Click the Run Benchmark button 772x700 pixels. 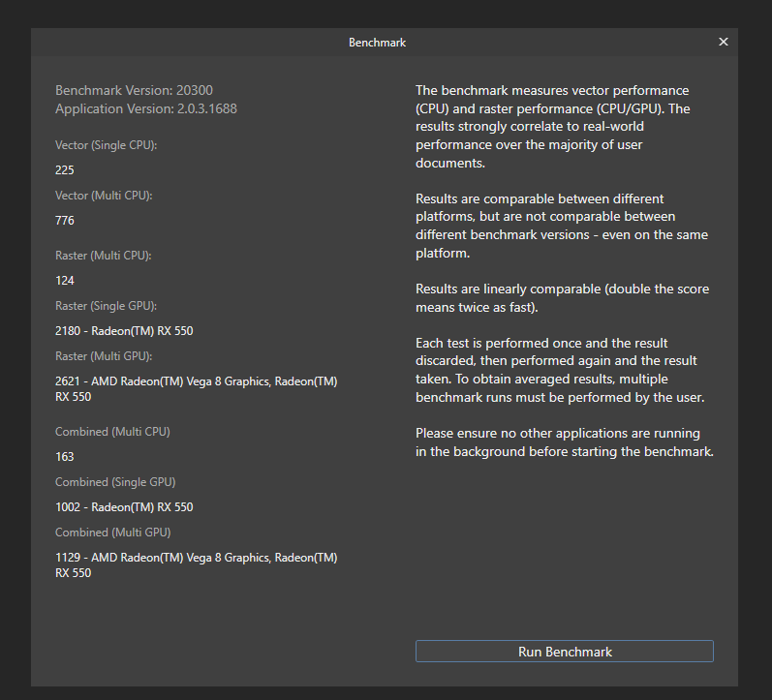pos(565,652)
